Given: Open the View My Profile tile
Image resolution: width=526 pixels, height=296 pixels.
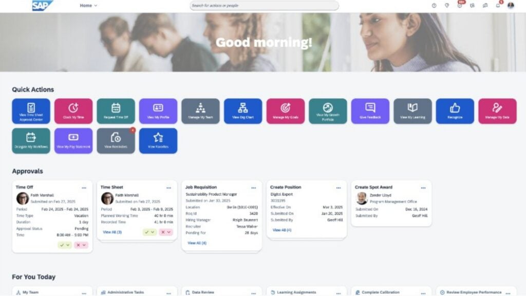Looking at the screenshot, I should 158,111.
